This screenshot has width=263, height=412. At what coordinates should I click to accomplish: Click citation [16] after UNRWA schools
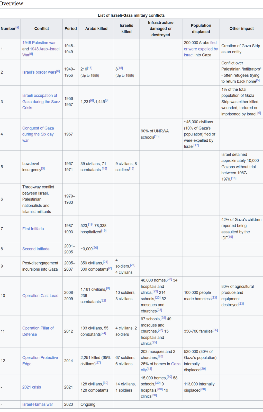157,136
